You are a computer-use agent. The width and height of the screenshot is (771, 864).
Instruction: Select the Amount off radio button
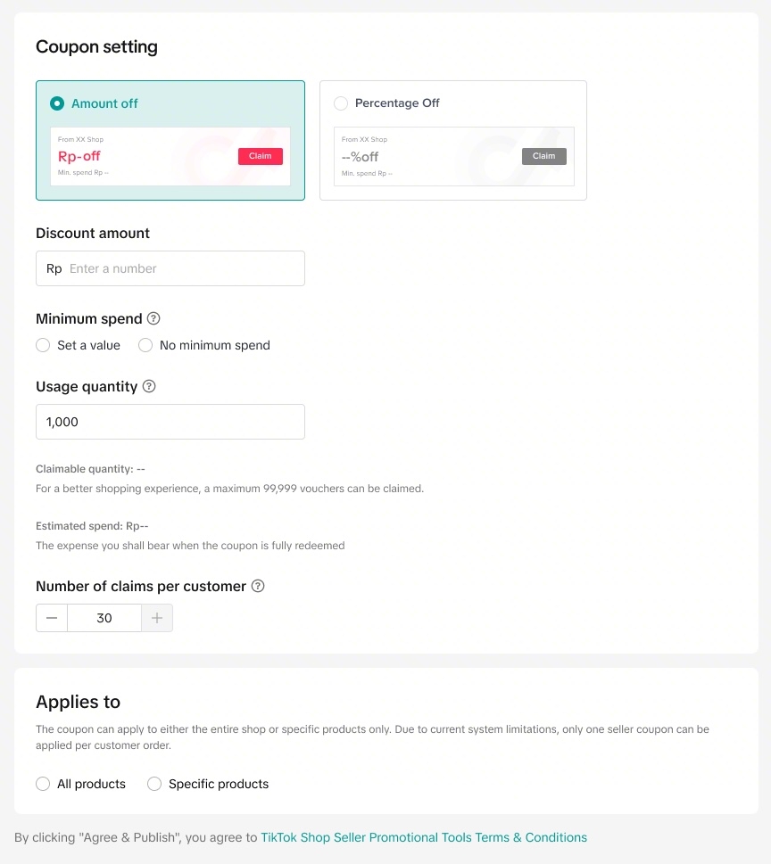[57, 103]
